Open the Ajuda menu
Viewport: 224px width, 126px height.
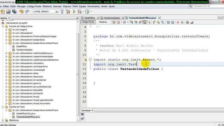112,6
